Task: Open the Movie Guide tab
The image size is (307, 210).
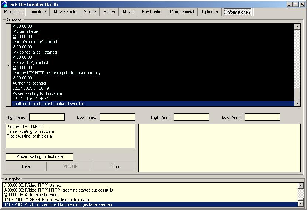Action: [65, 12]
